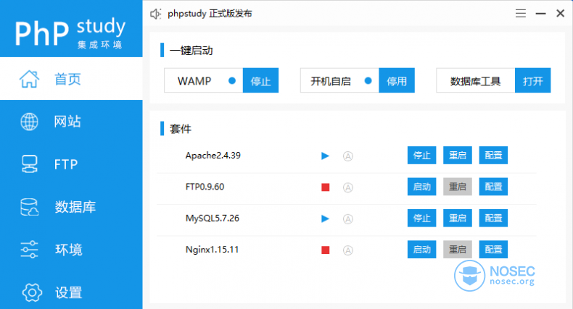The width and height of the screenshot is (573, 309).
Task: Switch to the 网站 website section
Action: [71, 122]
